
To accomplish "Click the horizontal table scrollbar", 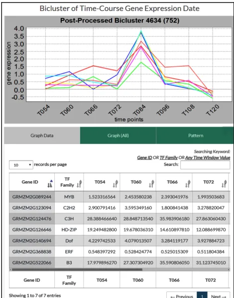I will [77, 270].
